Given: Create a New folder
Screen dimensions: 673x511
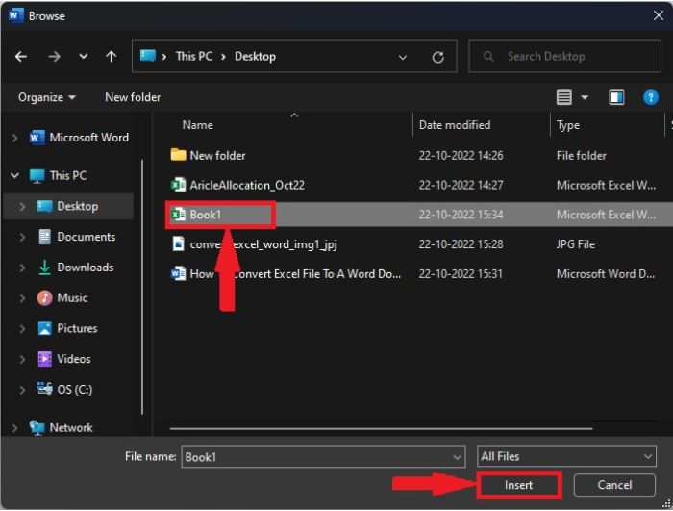Looking at the screenshot, I should point(133,97).
